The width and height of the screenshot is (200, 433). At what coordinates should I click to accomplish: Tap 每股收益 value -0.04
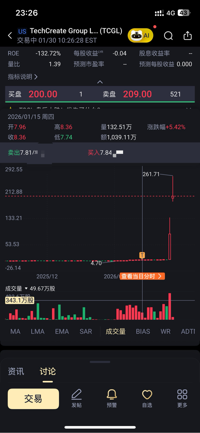(120, 53)
